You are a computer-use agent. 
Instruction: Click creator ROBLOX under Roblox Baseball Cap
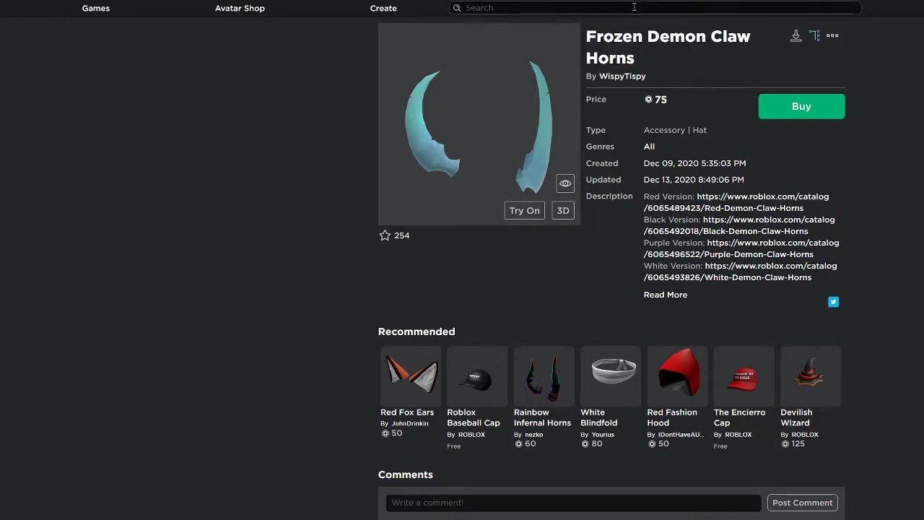coord(471,435)
